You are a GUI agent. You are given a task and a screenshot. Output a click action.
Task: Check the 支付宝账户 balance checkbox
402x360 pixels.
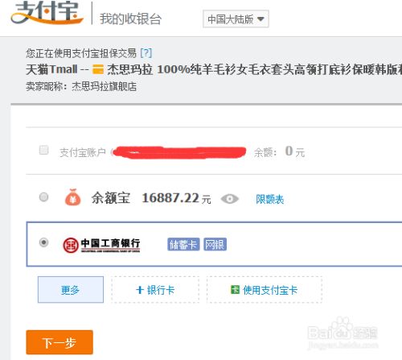[x=43, y=150]
